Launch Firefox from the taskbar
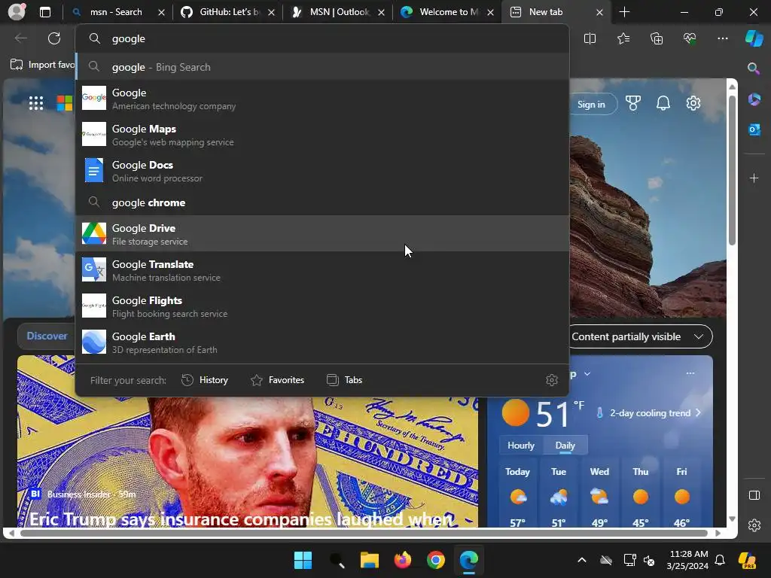771x578 pixels. (402, 560)
